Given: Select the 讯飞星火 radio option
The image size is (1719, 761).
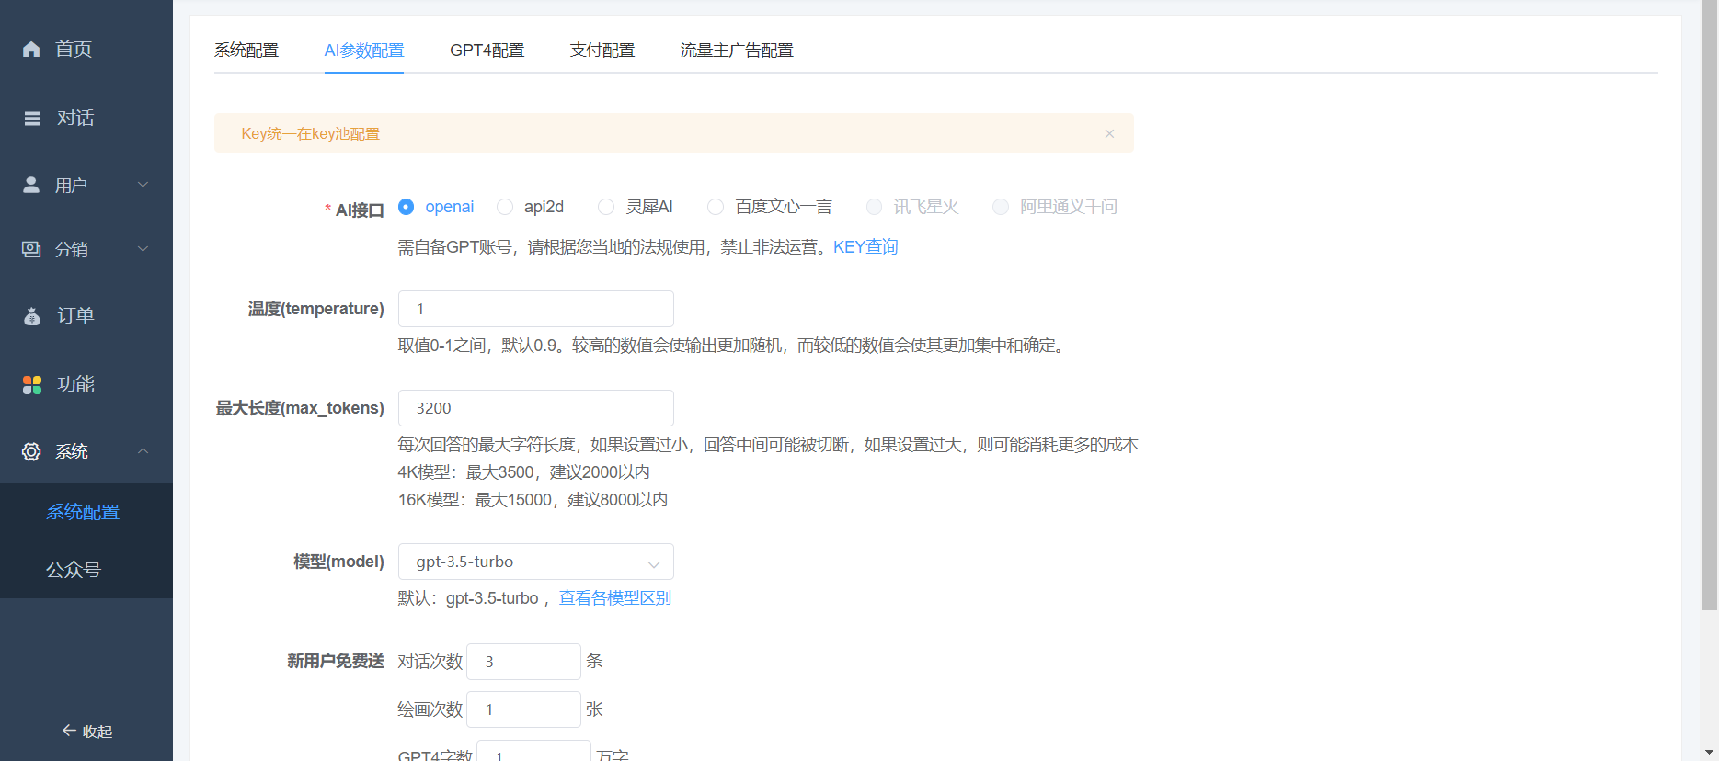Looking at the screenshot, I should point(874,207).
